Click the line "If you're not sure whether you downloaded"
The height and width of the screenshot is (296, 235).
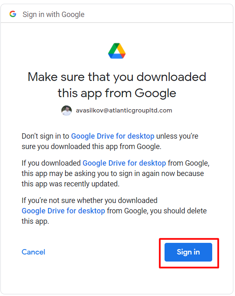tap(90, 201)
